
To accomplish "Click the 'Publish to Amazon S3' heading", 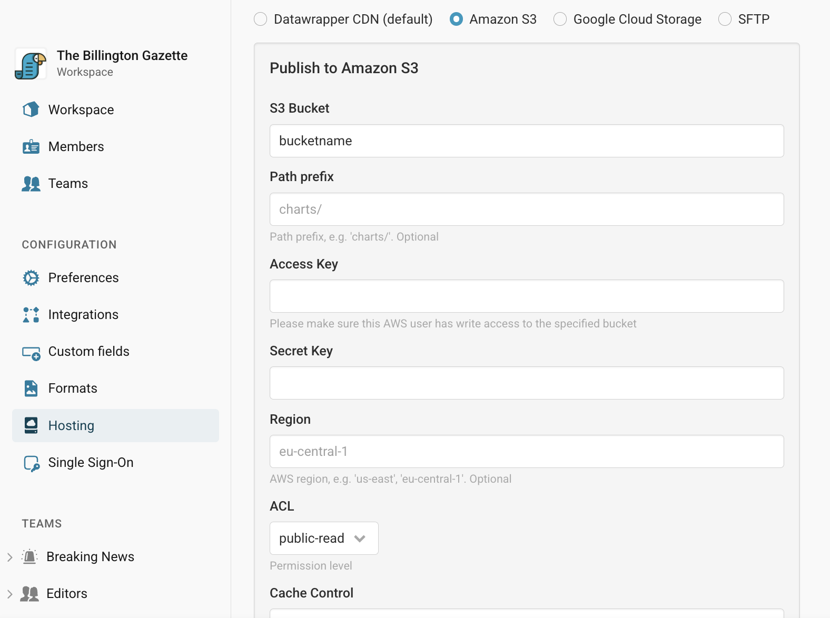I will point(344,68).
